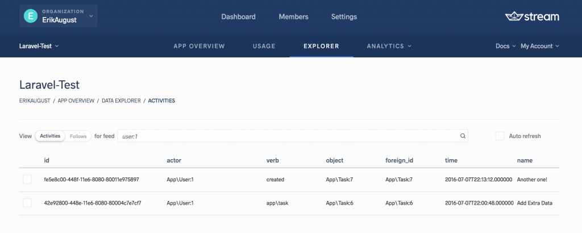The height and width of the screenshot is (233, 582).
Task: Enable the Auto refresh checkbox
Action: (500, 136)
